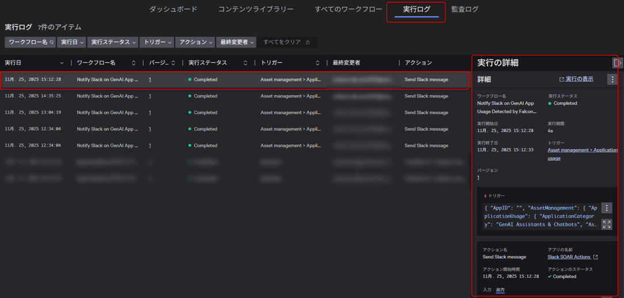Viewport: 624px width, 298px height.
Task: Collapse the 実行の詳細 side panel
Action: (x=617, y=63)
